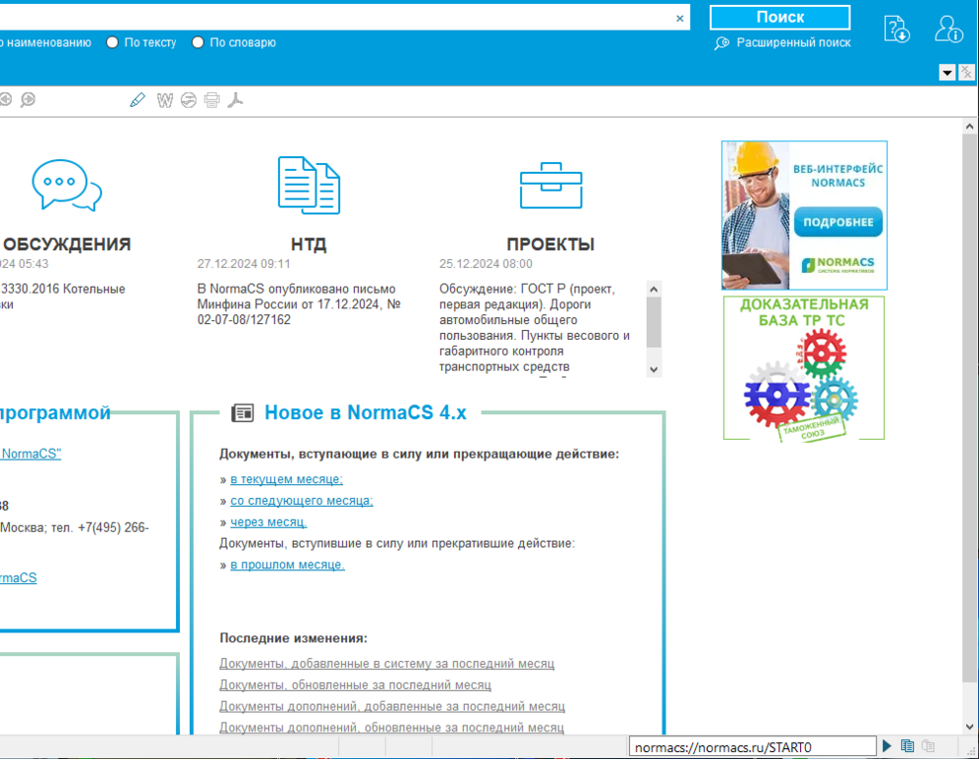Export the document to Word
The image size is (979, 759).
click(165, 100)
